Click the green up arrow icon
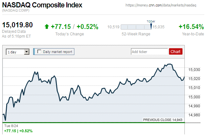The image size is (206, 135). [x=47, y=27]
